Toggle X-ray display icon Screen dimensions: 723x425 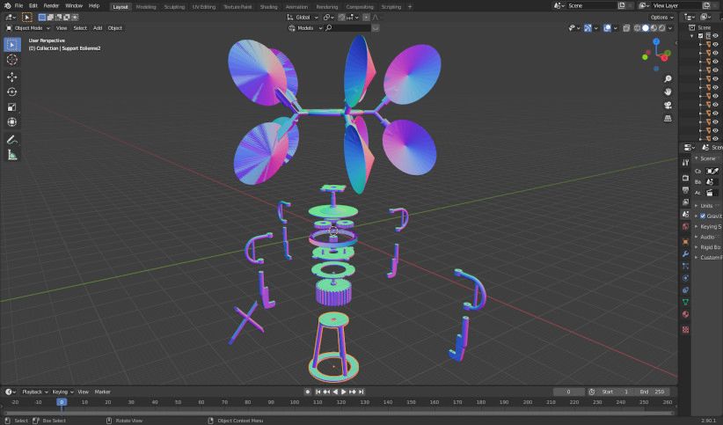pyautogui.click(x=626, y=28)
